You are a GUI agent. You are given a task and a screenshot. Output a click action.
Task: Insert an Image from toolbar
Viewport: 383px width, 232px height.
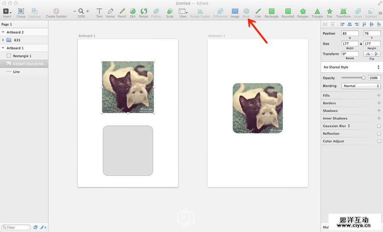(235, 11)
